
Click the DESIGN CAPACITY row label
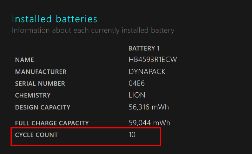[42, 107]
